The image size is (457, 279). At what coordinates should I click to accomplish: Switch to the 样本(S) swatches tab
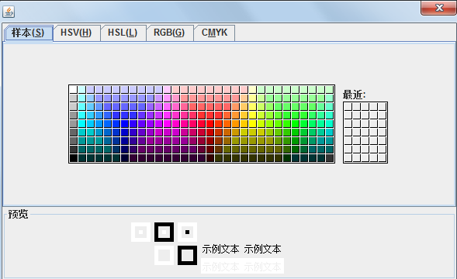pyautogui.click(x=28, y=33)
